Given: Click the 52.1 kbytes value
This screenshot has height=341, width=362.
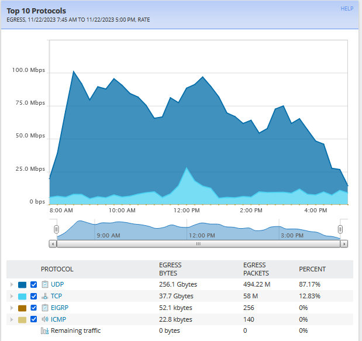Looking at the screenshot, I should [x=175, y=308].
